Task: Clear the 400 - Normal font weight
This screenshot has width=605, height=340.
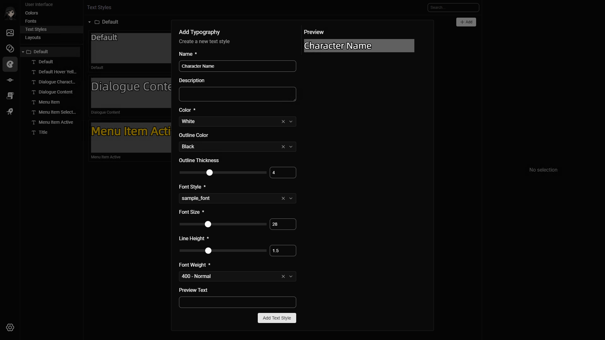Action: [x=283, y=276]
